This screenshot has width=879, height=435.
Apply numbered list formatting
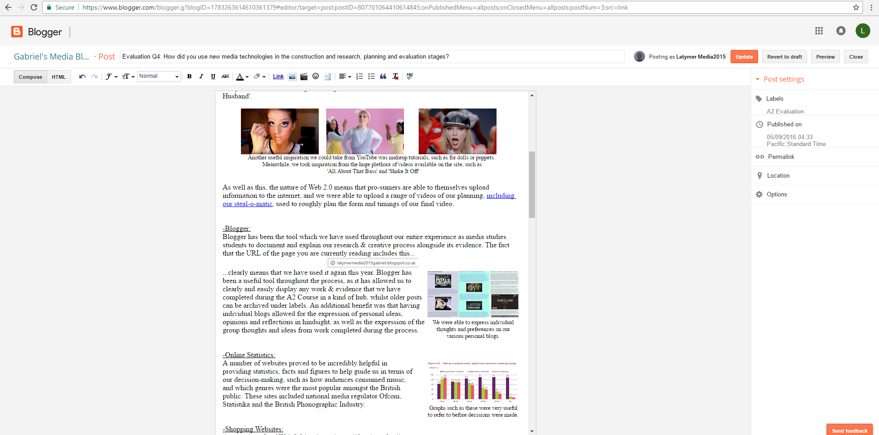[x=360, y=76]
